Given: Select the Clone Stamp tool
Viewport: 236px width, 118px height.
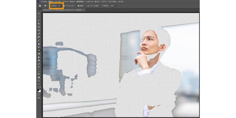Looking at the screenshot, I should click(39, 44).
